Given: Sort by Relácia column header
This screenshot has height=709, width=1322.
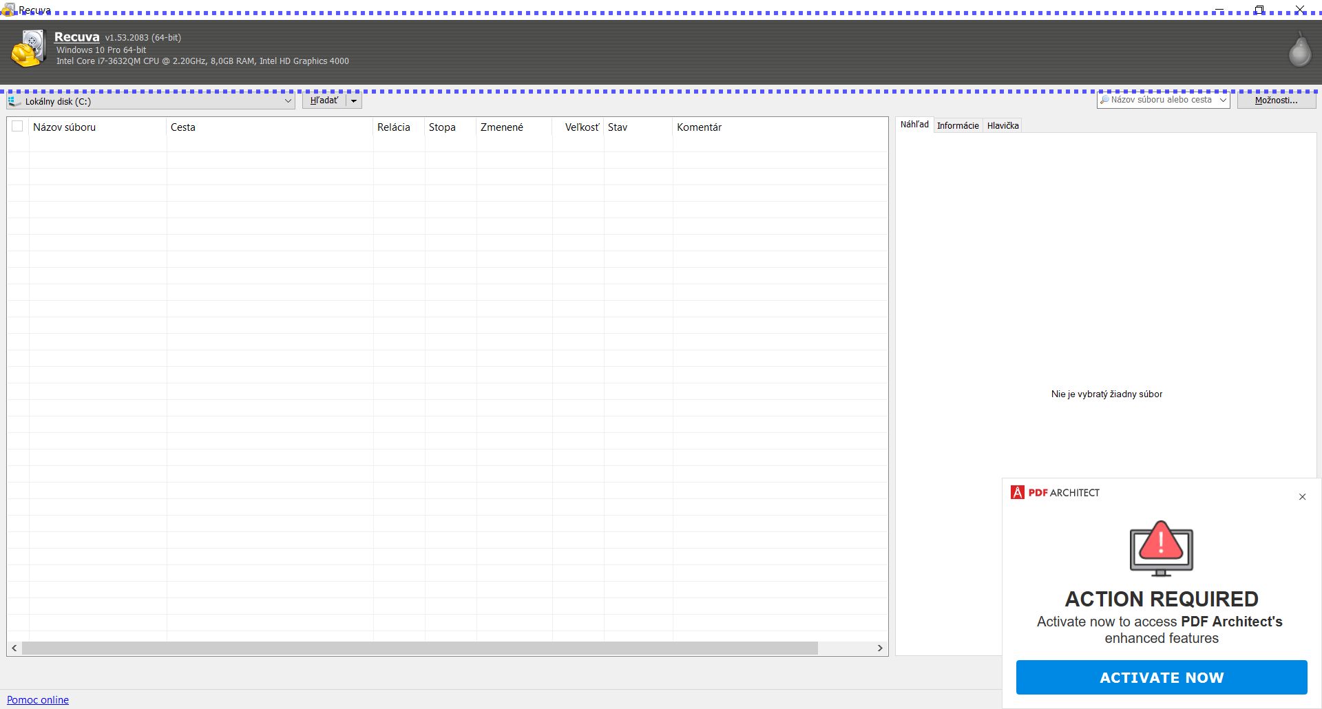Looking at the screenshot, I should pos(399,127).
